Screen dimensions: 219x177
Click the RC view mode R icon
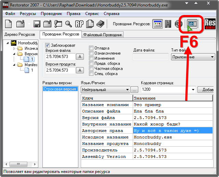tap(179, 24)
